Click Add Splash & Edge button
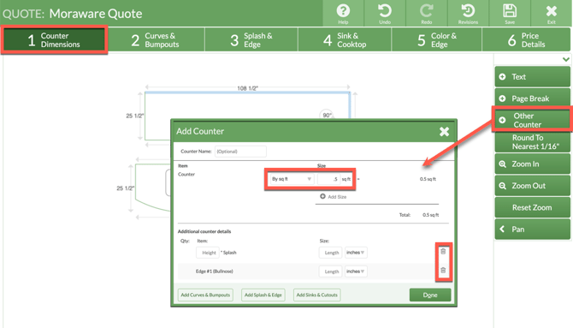Screen dimensions: 573x328 263,295
